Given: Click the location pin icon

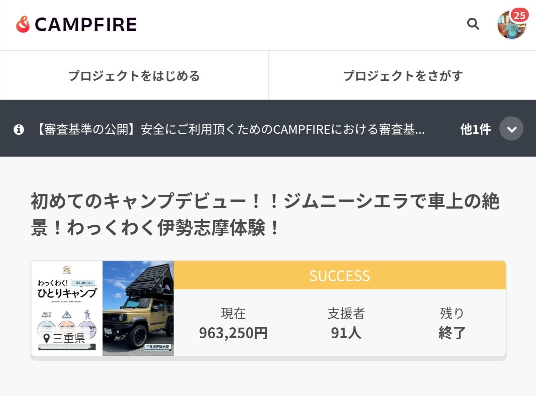Looking at the screenshot, I should (x=47, y=338).
